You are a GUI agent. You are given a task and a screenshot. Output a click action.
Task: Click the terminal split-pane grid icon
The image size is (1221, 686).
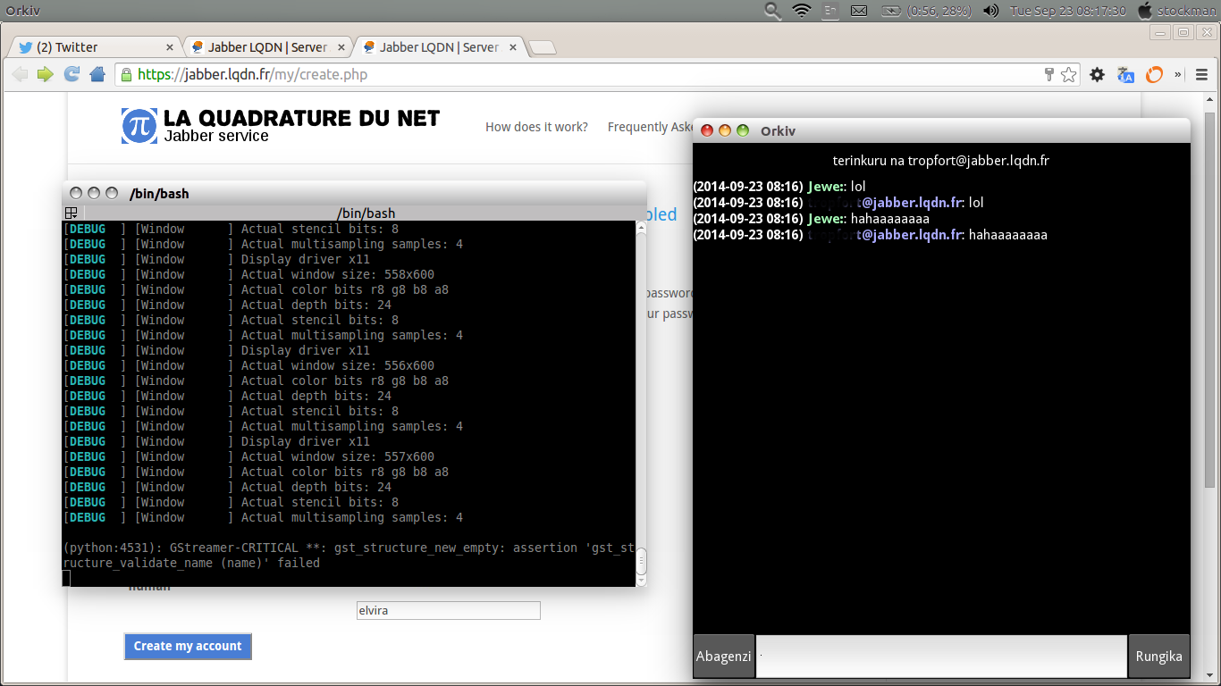coord(72,213)
